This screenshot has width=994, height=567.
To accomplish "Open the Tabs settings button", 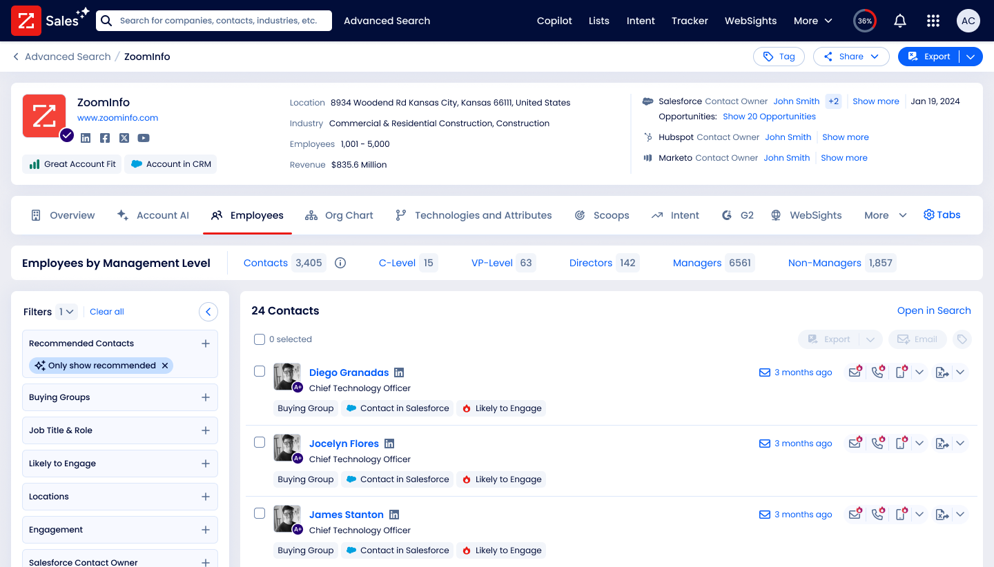I will tap(942, 215).
